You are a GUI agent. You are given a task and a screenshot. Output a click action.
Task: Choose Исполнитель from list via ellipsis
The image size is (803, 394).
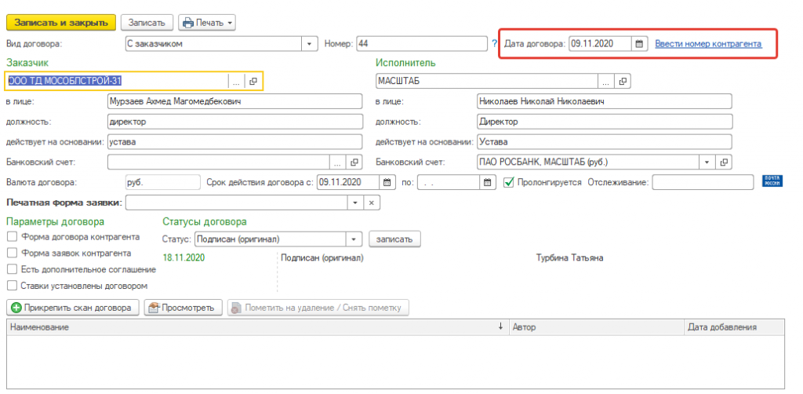point(606,81)
